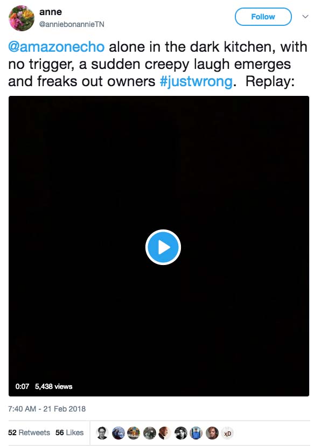Click the display name anne
The width and height of the screenshot is (321, 446).
pyautogui.click(x=51, y=12)
